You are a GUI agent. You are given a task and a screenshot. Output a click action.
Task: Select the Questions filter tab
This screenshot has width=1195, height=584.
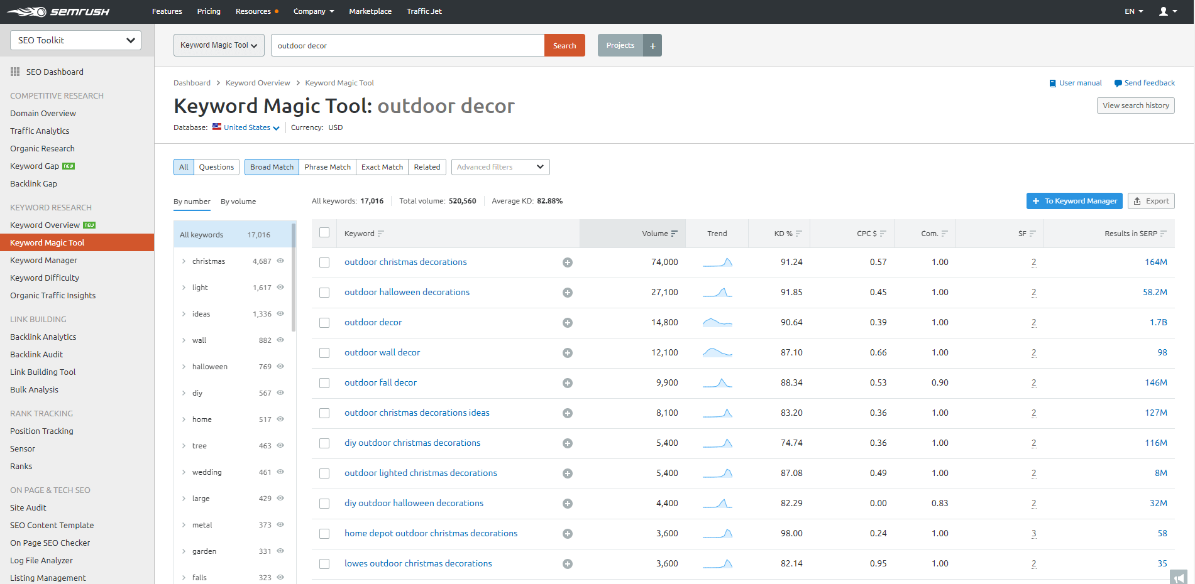coord(216,167)
